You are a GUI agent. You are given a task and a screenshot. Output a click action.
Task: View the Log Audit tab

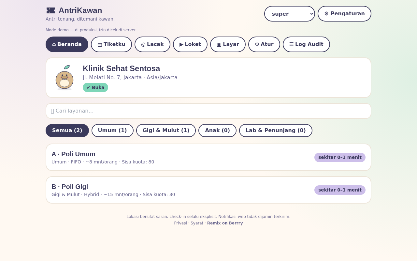click(306, 44)
